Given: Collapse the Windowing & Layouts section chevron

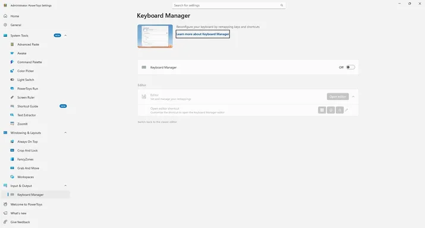Looking at the screenshot, I should pyautogui.click(x=65, y=132).
